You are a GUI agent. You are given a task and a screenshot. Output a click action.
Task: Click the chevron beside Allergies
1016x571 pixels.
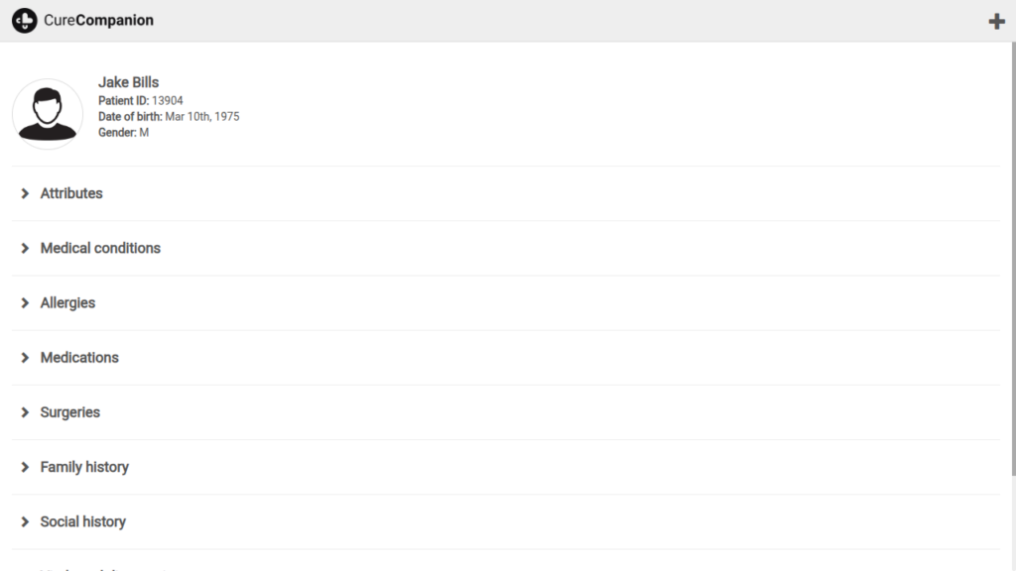click(25, 303)
